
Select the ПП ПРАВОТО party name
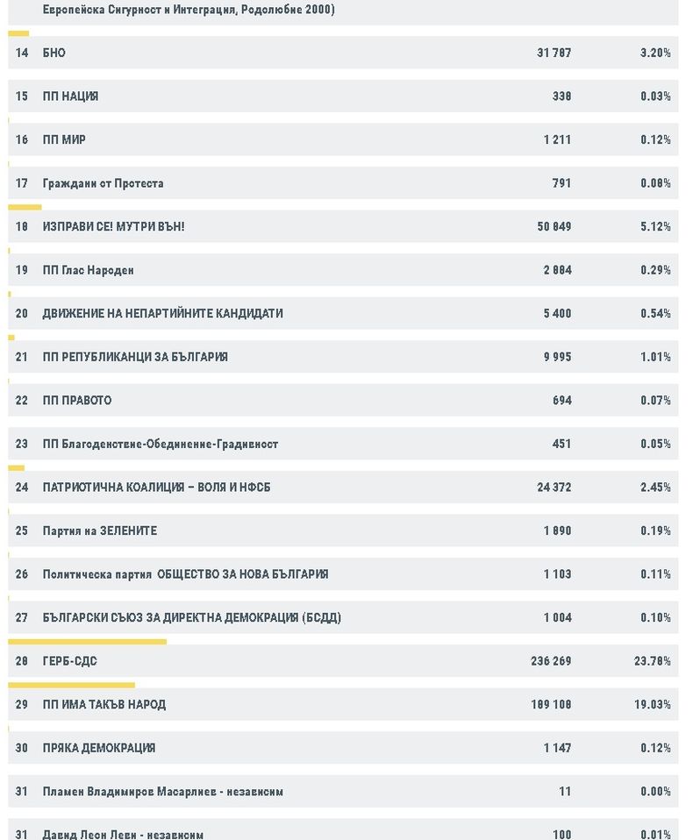click(76, 401)
